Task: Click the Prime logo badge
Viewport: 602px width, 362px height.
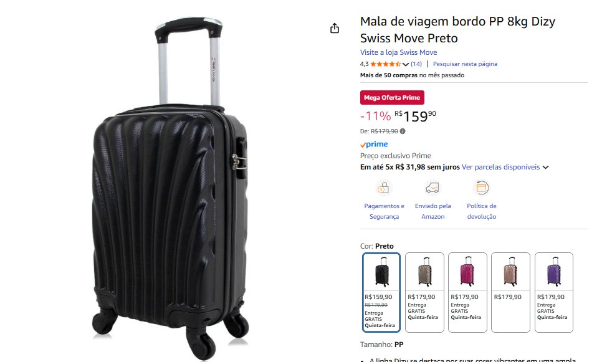Action: 374,145
